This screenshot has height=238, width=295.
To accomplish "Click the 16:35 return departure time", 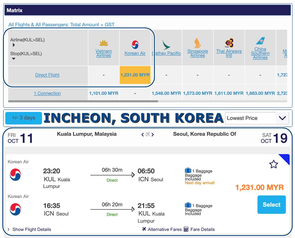I will 52,206.
